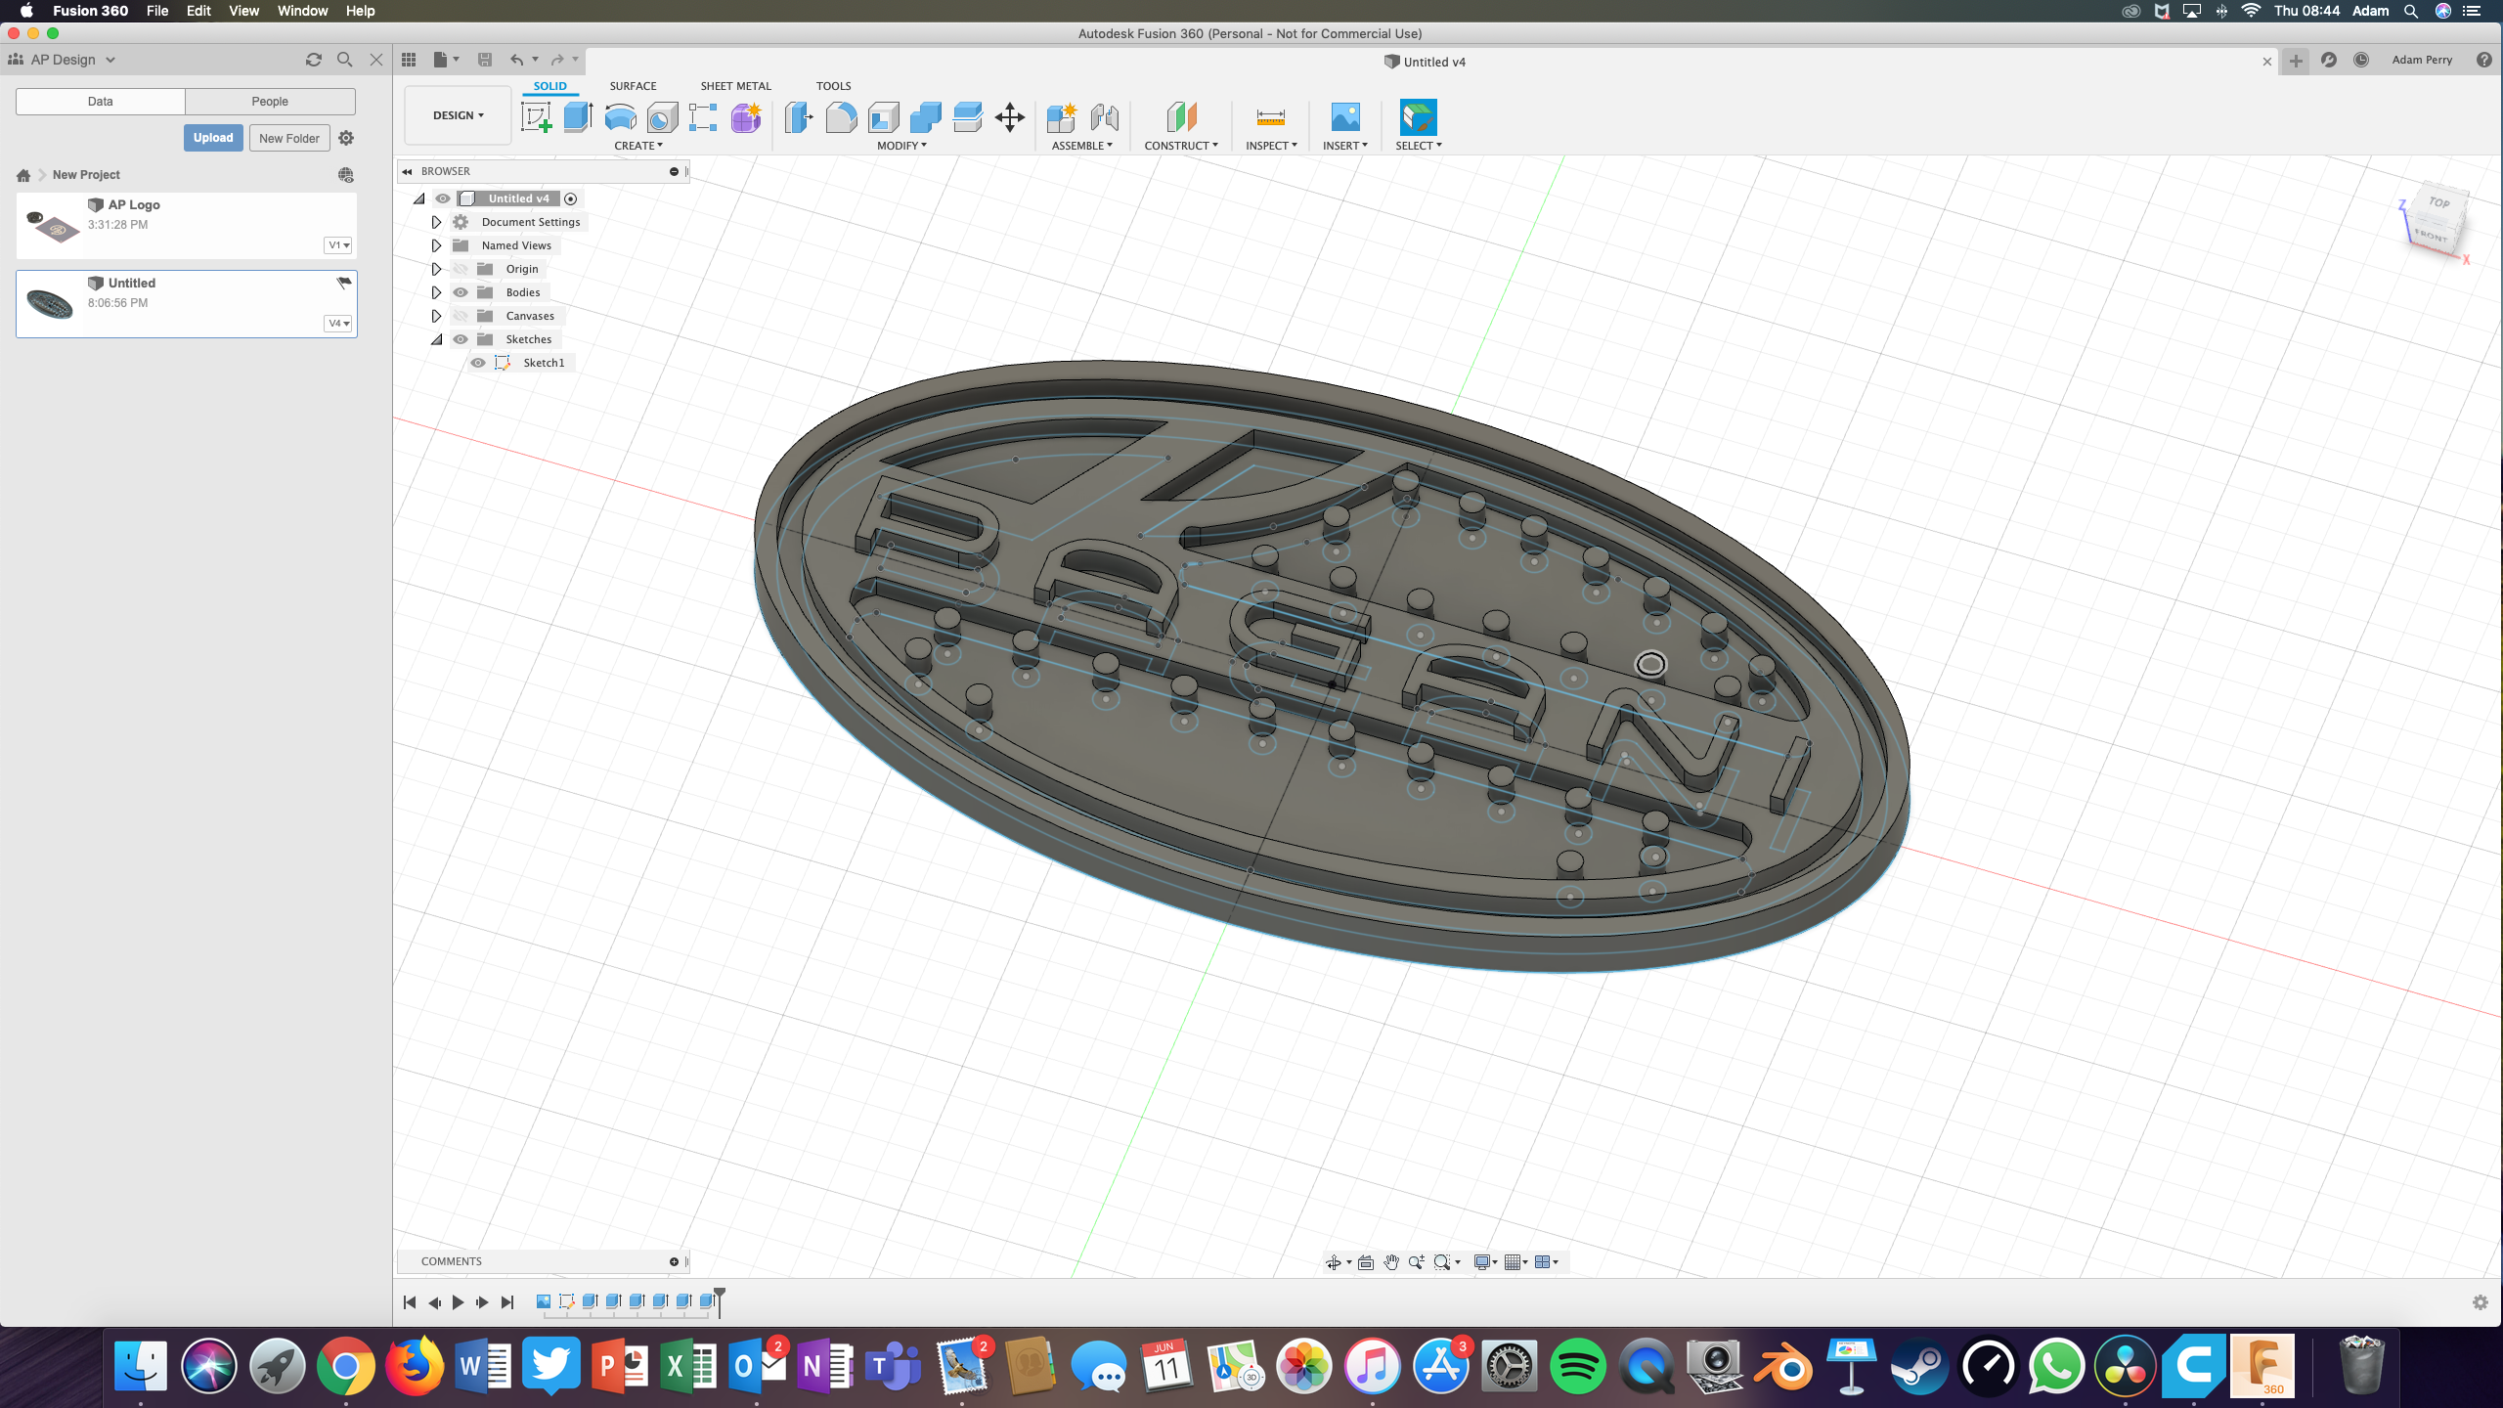Viewport: 2503px width, 1408px height.
Task: Expand the Origin folder
Action: [x=437, y=269]
